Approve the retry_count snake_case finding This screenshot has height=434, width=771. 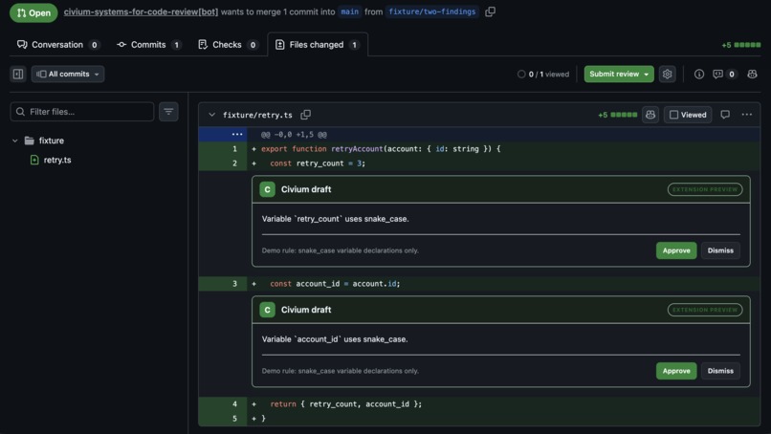pos(676,250)
